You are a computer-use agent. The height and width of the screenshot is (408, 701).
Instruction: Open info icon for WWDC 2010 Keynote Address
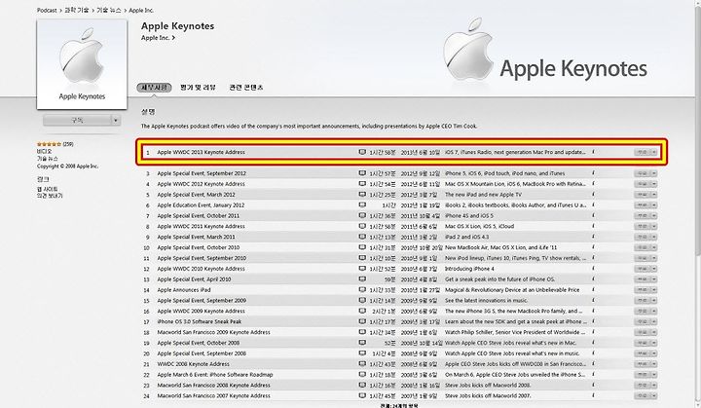[593, 269]
